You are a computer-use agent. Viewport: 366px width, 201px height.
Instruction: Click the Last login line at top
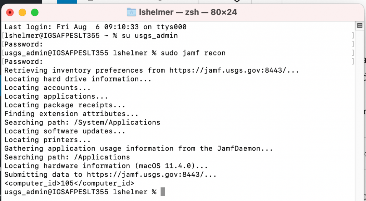point(95,27)
